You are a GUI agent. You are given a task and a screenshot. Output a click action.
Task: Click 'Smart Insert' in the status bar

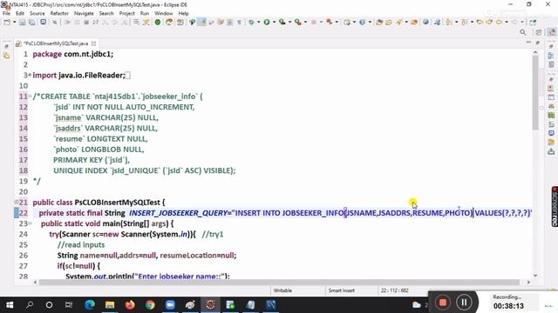(341, 290)
